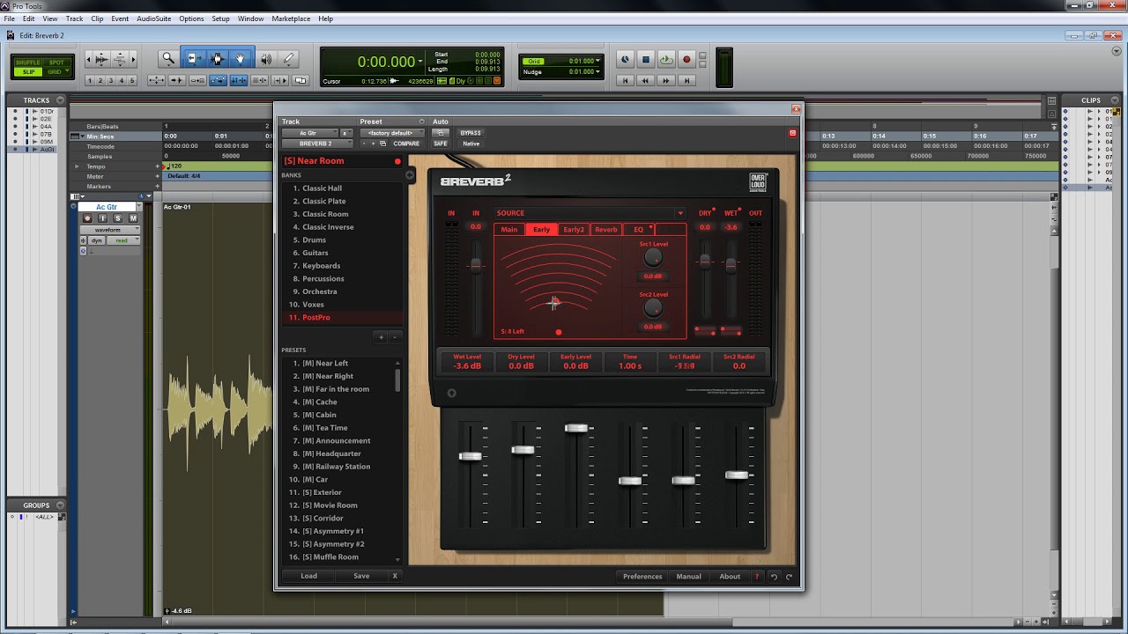
Task: Solo the Ac Gtr track
Action: [x=118, y=218]
